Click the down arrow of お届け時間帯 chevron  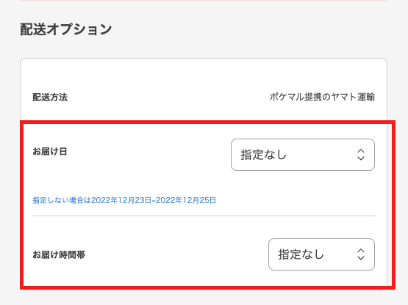click(x=361, y=258)
